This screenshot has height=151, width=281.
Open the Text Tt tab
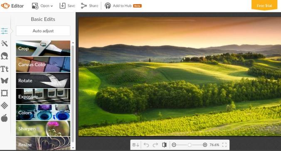[5, 69]
